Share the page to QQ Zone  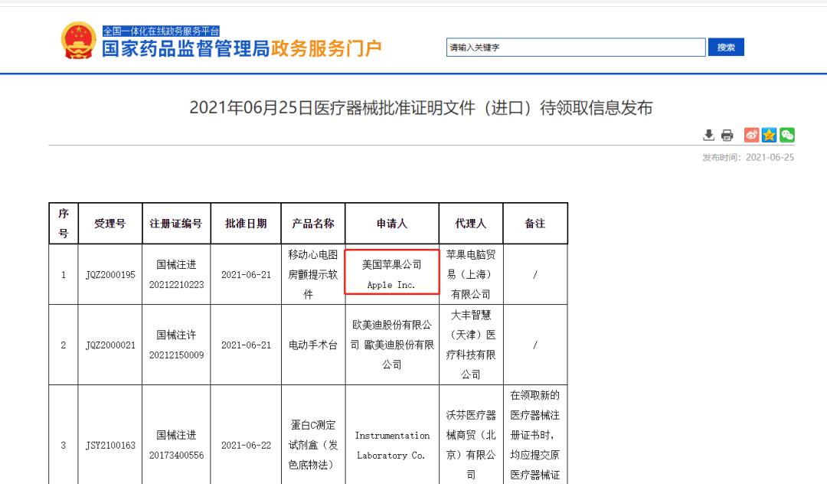[769, 135]
